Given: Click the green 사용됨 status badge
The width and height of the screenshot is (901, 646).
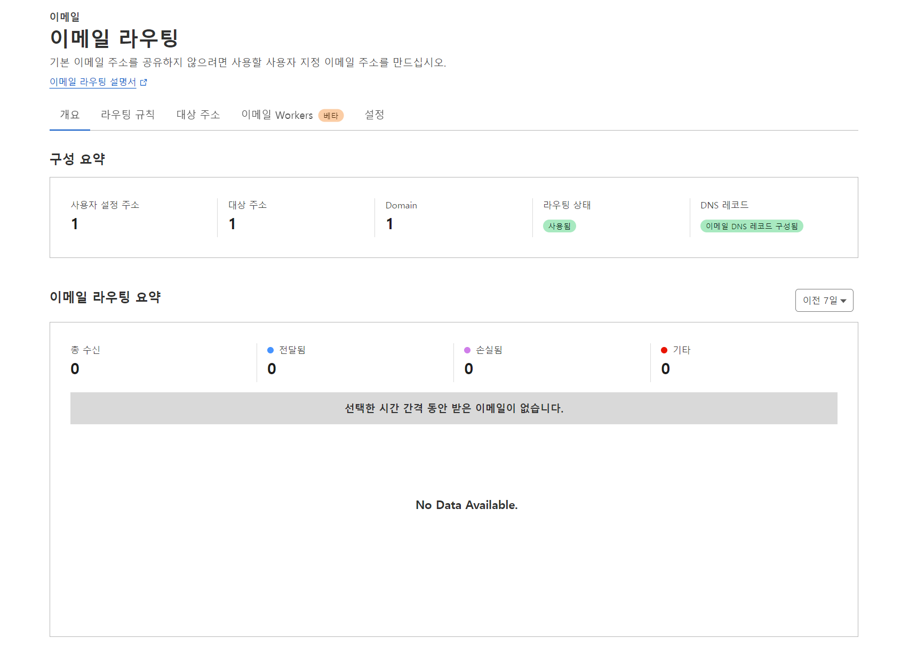Looking at the screenshot, I should coord(559,226).
